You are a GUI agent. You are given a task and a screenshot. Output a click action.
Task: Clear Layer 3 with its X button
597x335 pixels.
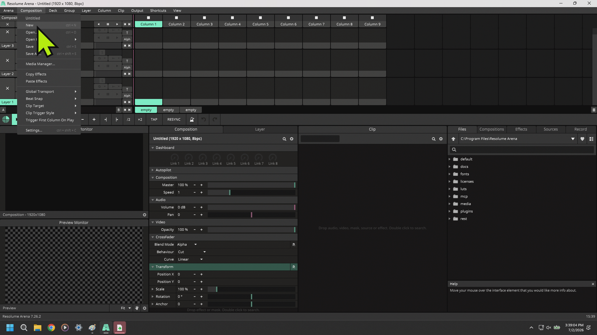[7, 32]
